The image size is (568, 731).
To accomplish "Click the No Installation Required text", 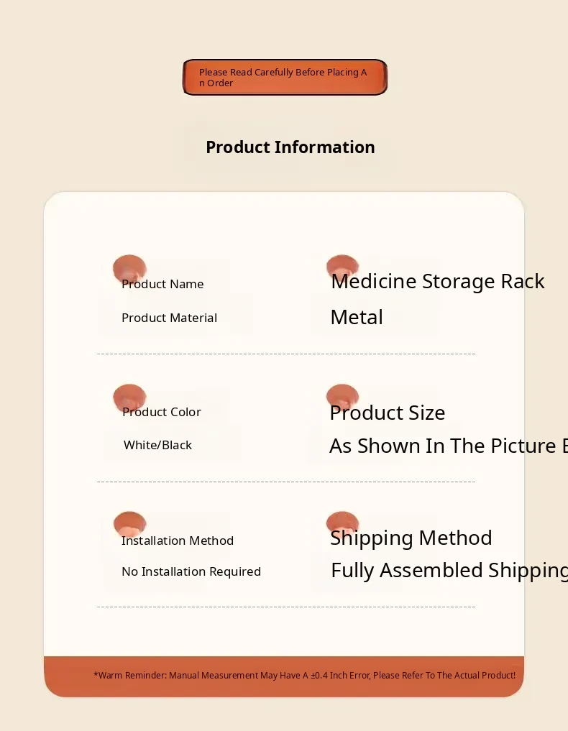I will (x=191, y=571).
